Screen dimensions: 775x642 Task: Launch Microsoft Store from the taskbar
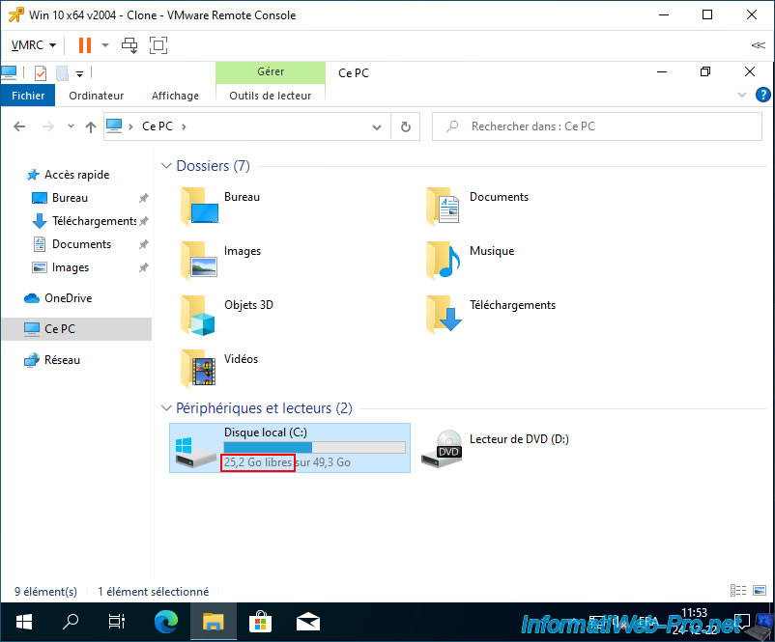coord(260,621)
